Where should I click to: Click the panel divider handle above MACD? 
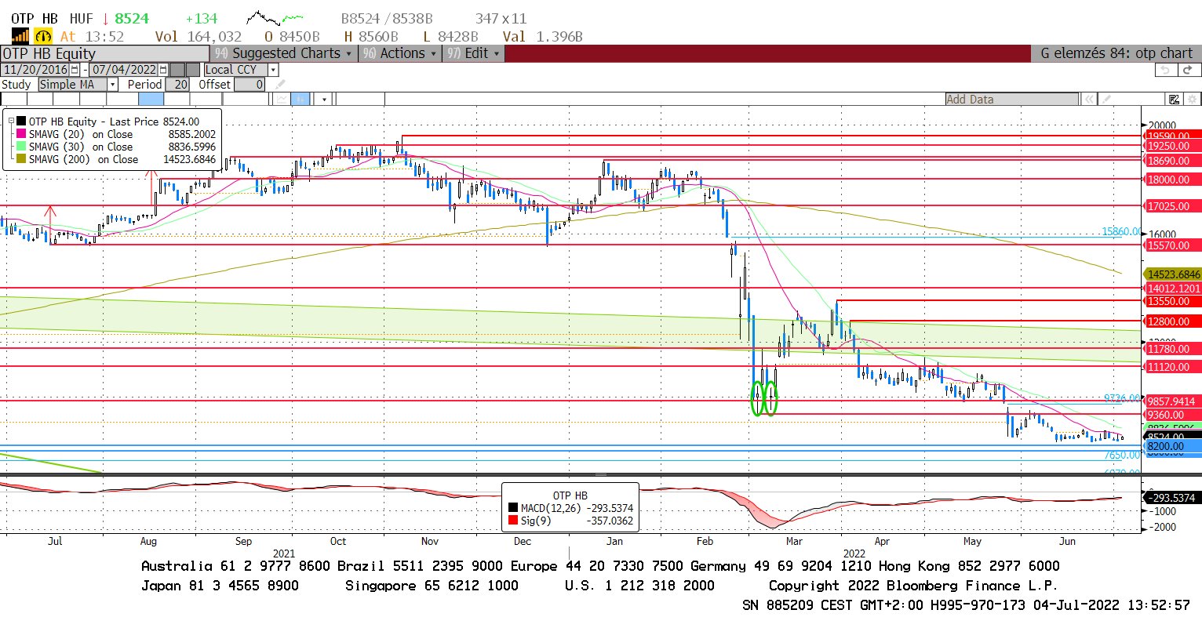pos(601,475)
